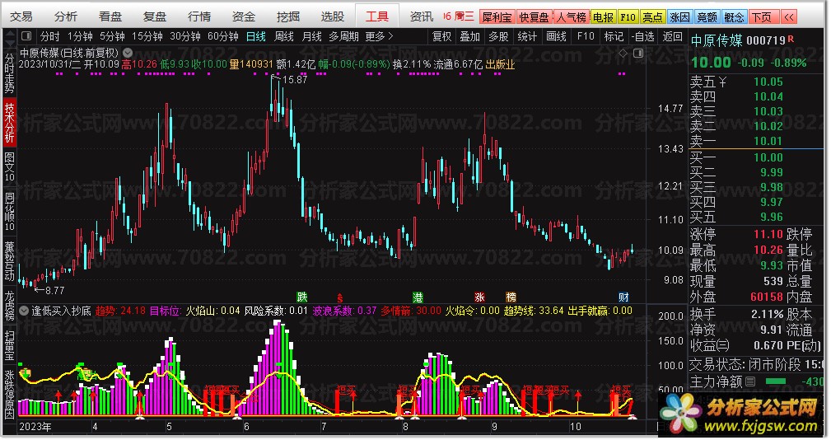The image size is (831, 440).
Task: Switch chart to 5分钟 period
Action: coord(112,36)
